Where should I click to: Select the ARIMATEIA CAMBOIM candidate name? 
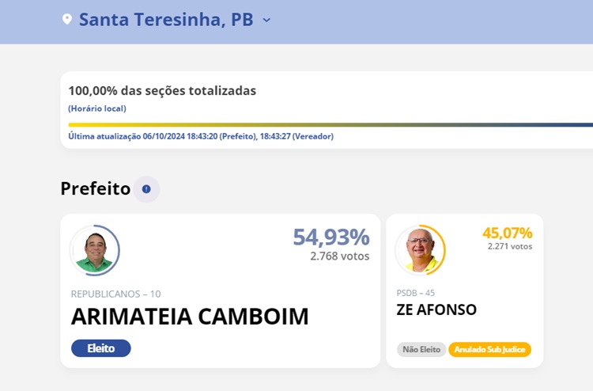point(190,317)
